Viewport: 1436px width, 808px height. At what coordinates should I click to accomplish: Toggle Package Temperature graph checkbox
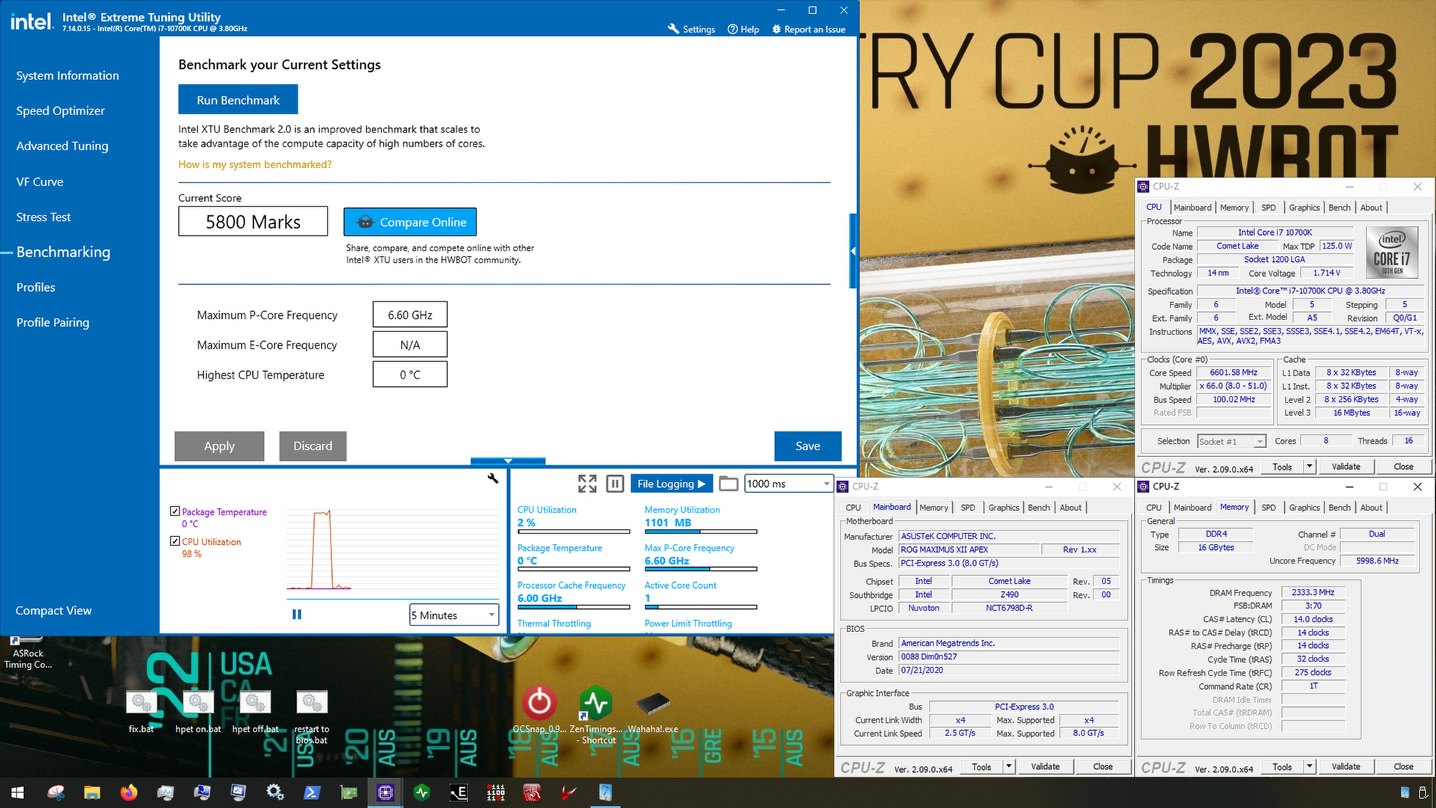[175, 511]
